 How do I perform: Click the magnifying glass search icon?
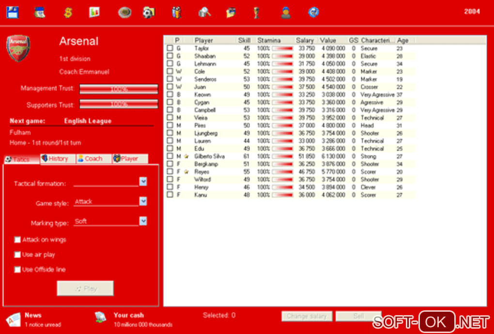pos(204,13)
